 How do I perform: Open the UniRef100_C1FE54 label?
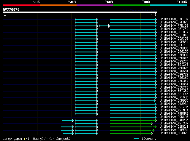174,130
